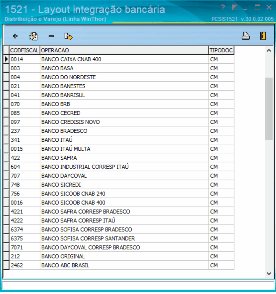Select the BANCO DAYCOVAL operation cell for code 707
This screenshot has width=276, height=294.
click(124, 176)
